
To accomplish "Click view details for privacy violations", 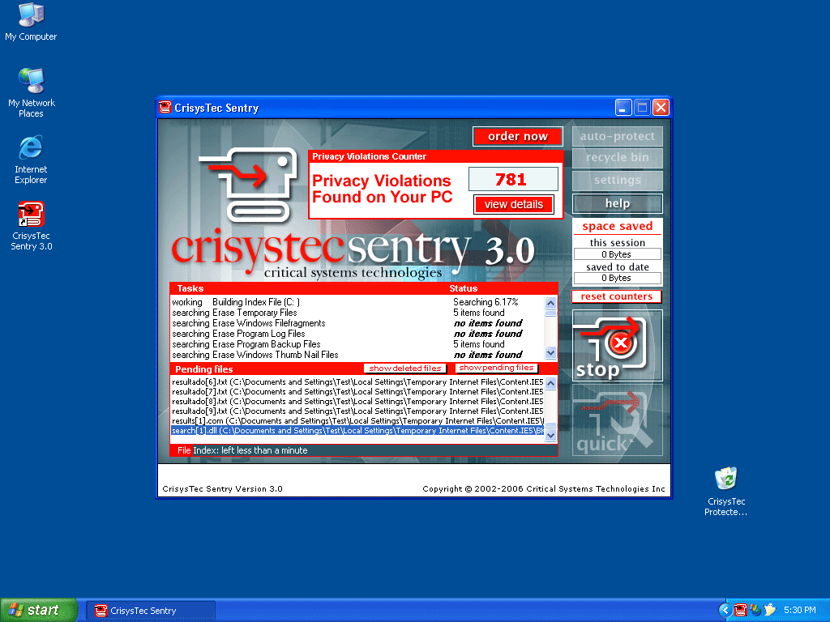I will point(514,205).
